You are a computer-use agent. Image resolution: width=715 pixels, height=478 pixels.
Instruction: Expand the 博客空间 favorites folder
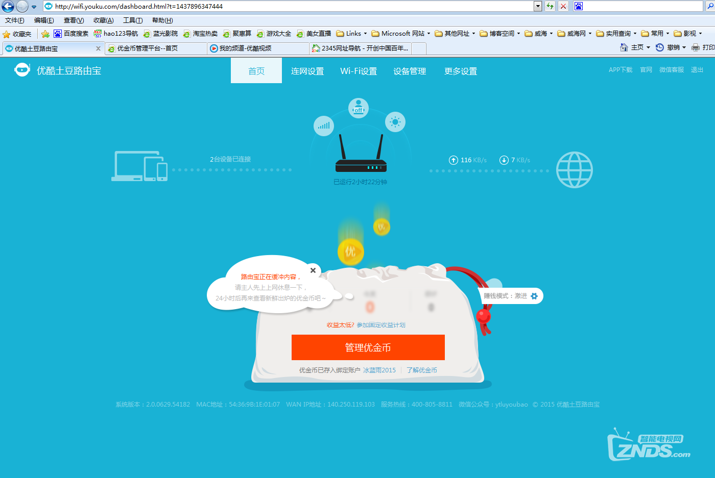point(500,34)
